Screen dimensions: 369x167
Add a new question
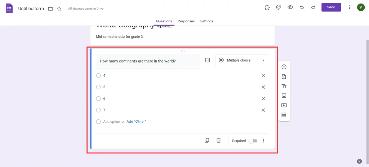[284, 67]
